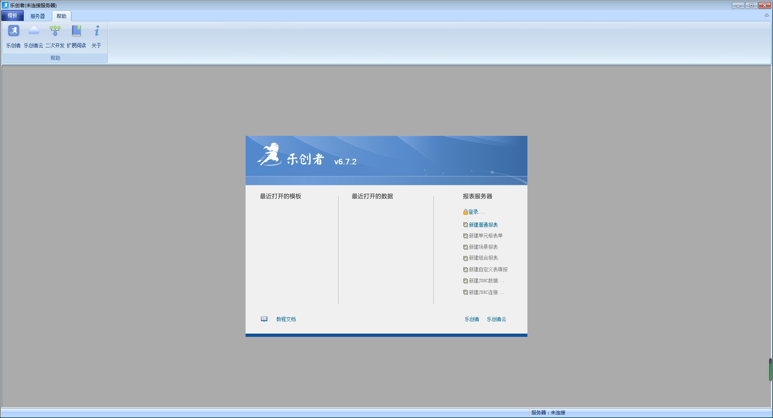773x418 pixels.
Task: Switch to the 服务器 tab
Action: [37, 16]
